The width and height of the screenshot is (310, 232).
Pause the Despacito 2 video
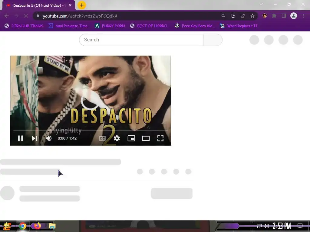(x=20, y=138)
